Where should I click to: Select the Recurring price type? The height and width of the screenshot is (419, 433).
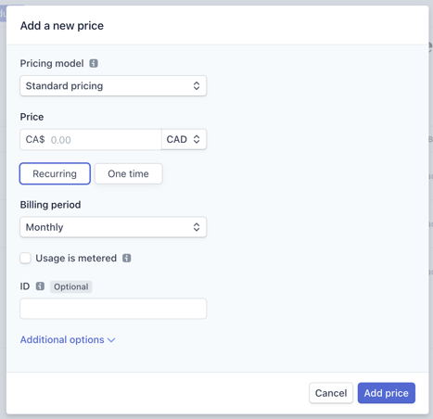click(x=55, y=173)
